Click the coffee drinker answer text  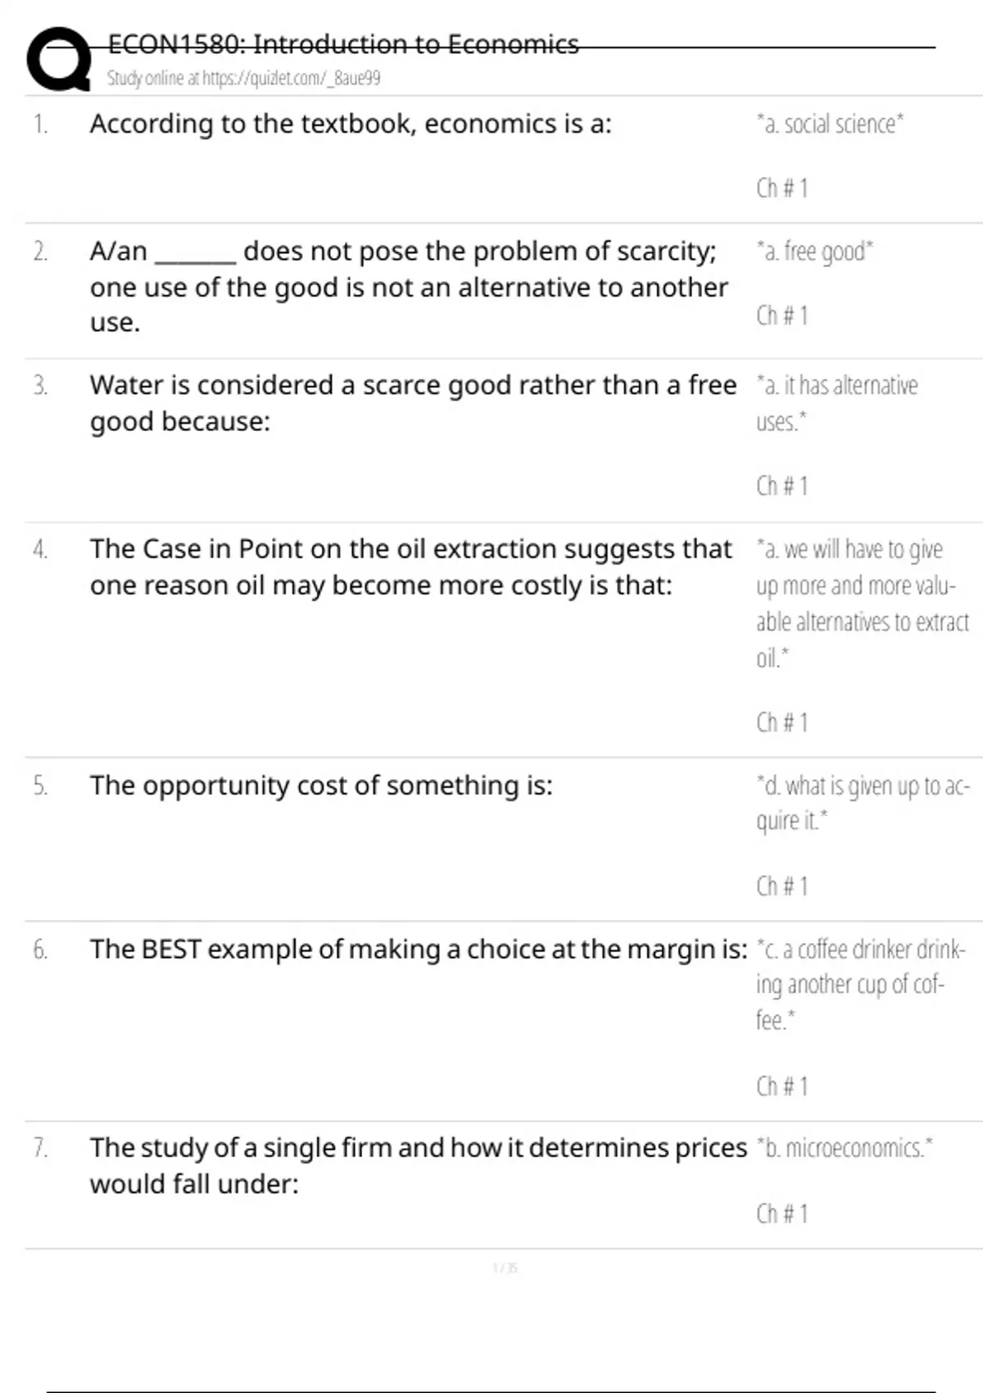[860, 984]
